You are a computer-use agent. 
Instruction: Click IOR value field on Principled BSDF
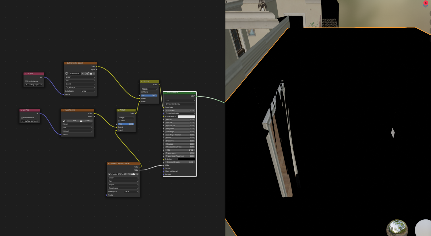click(180, 150)
